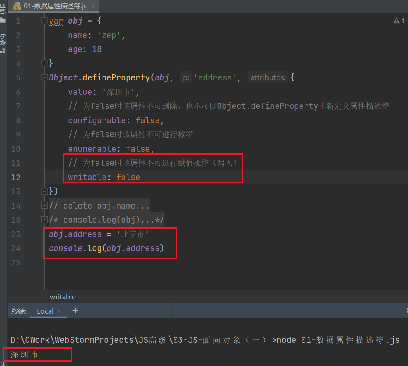
Task: Click the 深圳市 terminal output
Action: pyautogui.click(x=24, y=354)
